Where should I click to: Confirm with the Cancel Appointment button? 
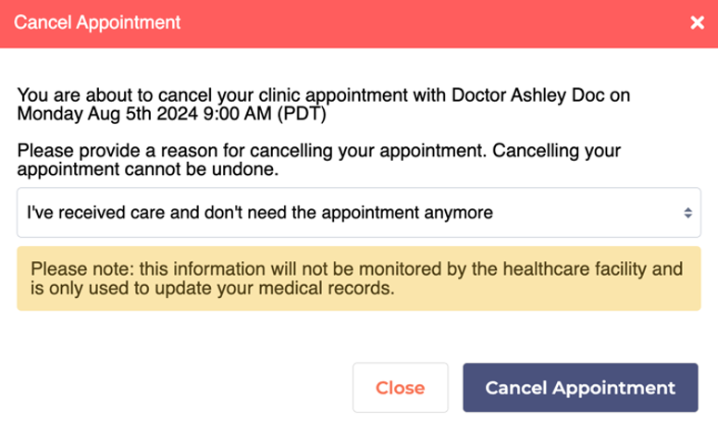579,387
